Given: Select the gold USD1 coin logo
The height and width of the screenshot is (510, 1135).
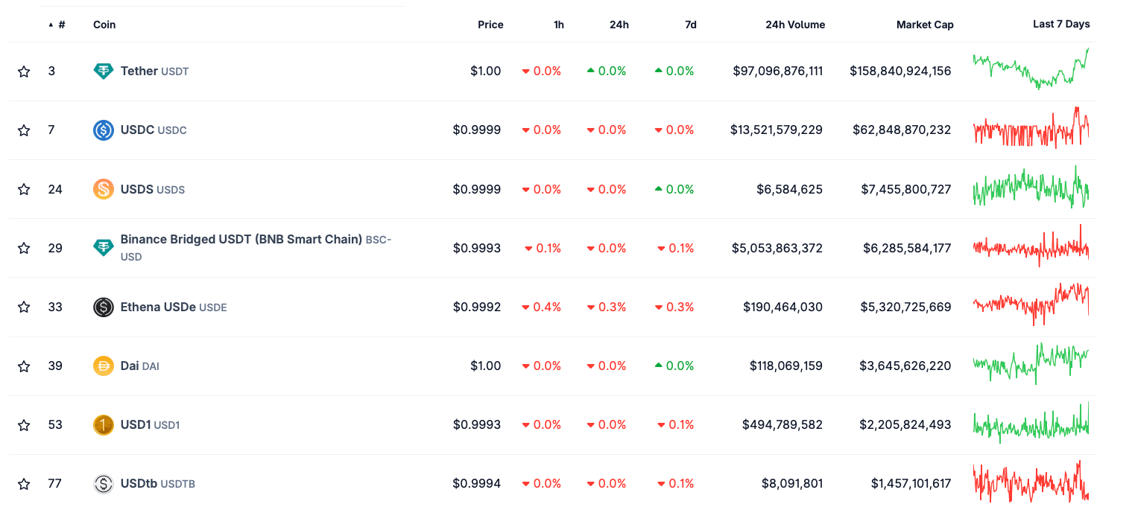Looking at the screenshot, I should click(104, 425).
